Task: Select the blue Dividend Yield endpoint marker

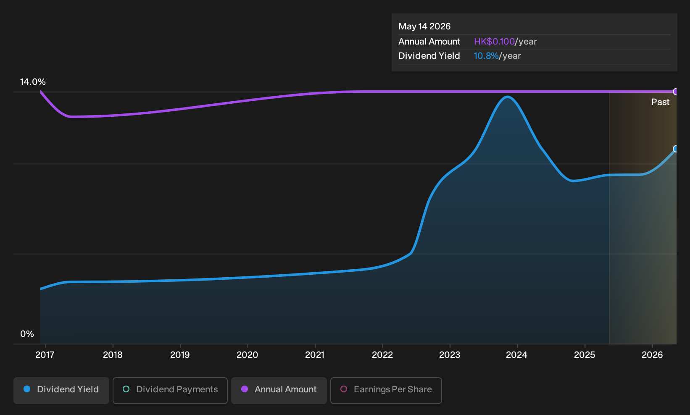Action: point(676,149)
